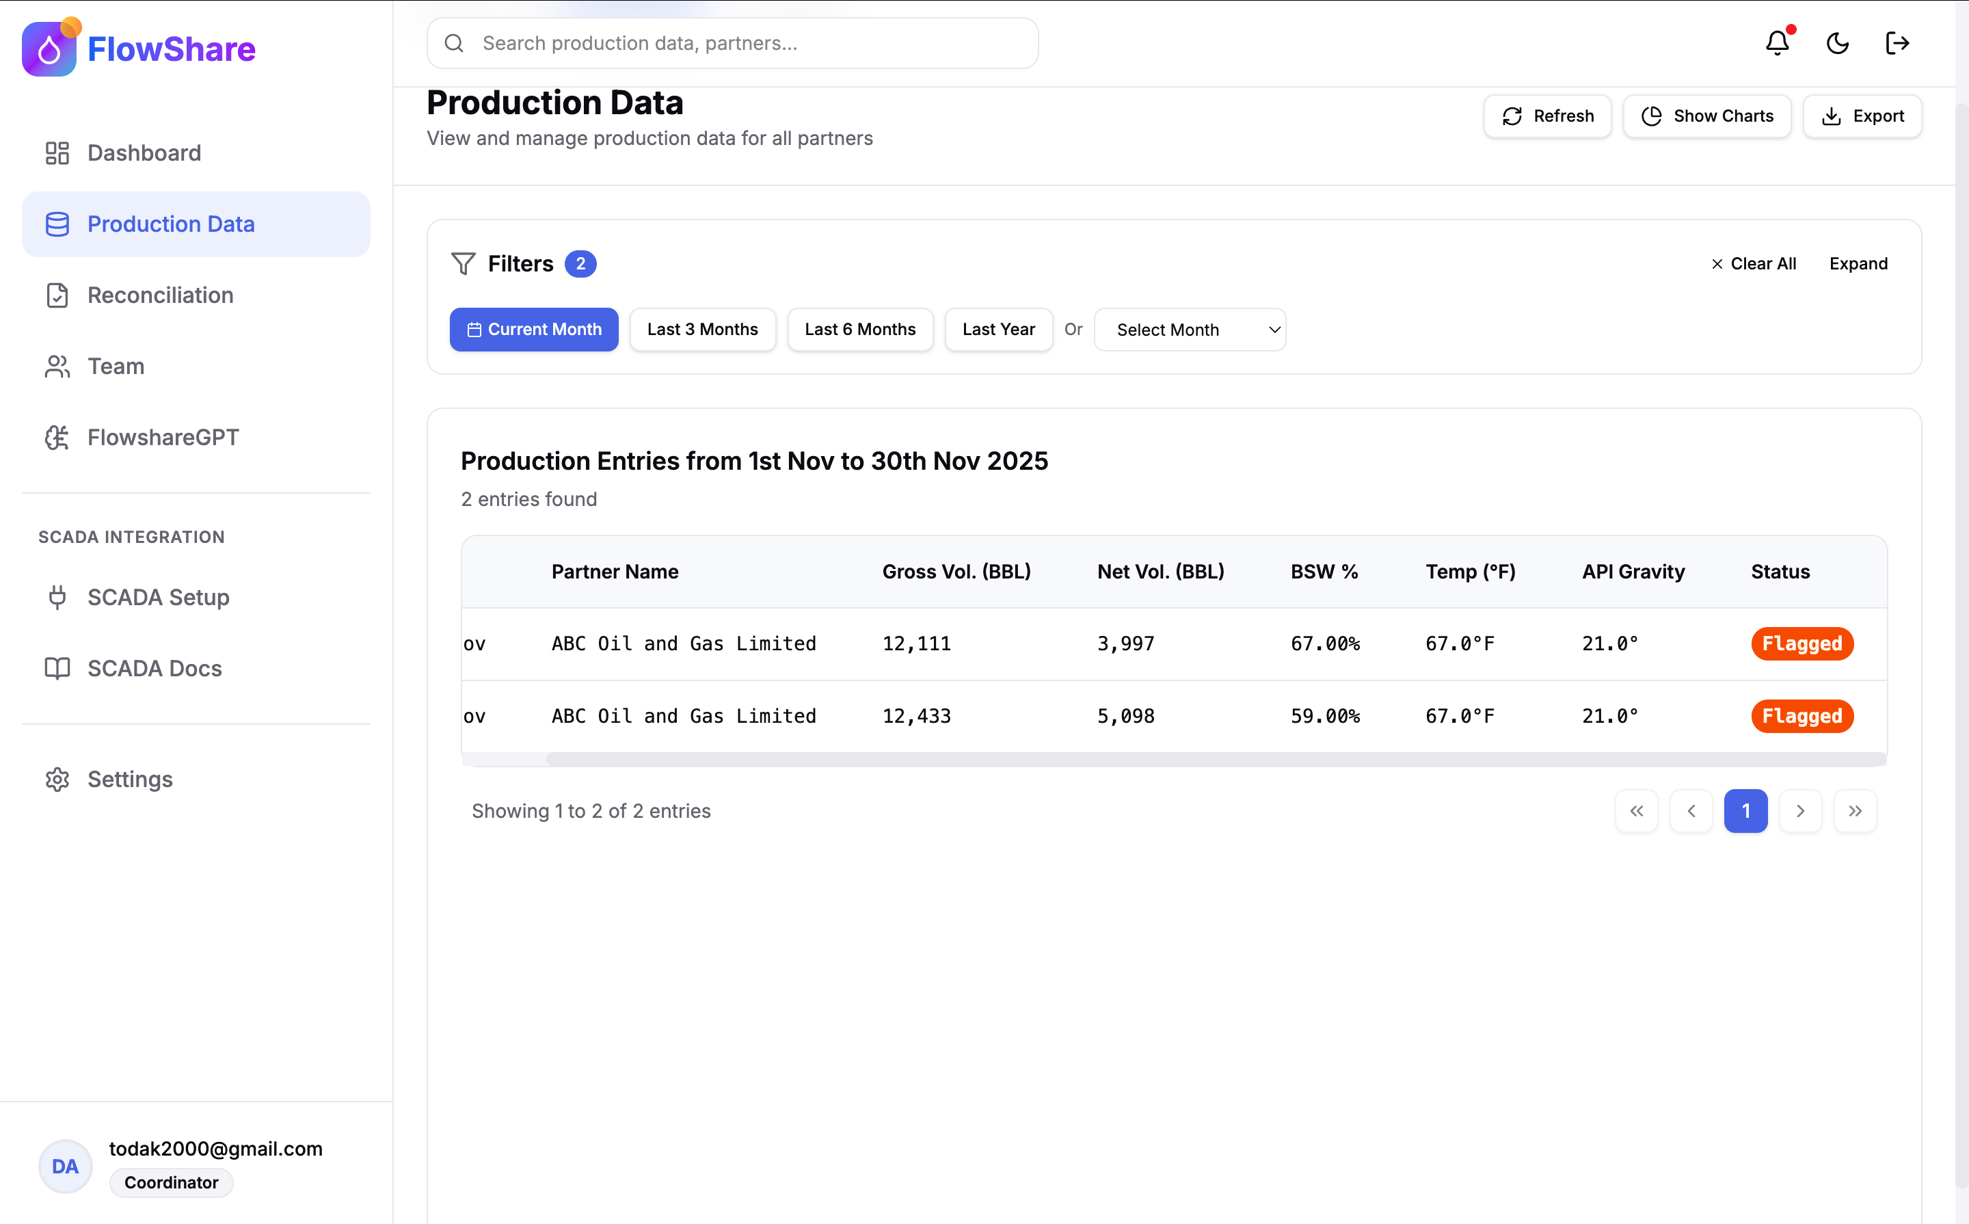Click the filter funnel icon
The image size is (1969, 1224).
click(x=464, y=264)
